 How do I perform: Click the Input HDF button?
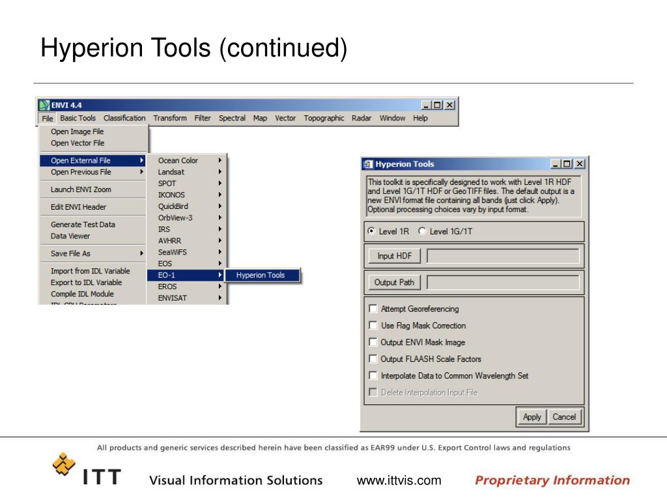coord(394,256)
